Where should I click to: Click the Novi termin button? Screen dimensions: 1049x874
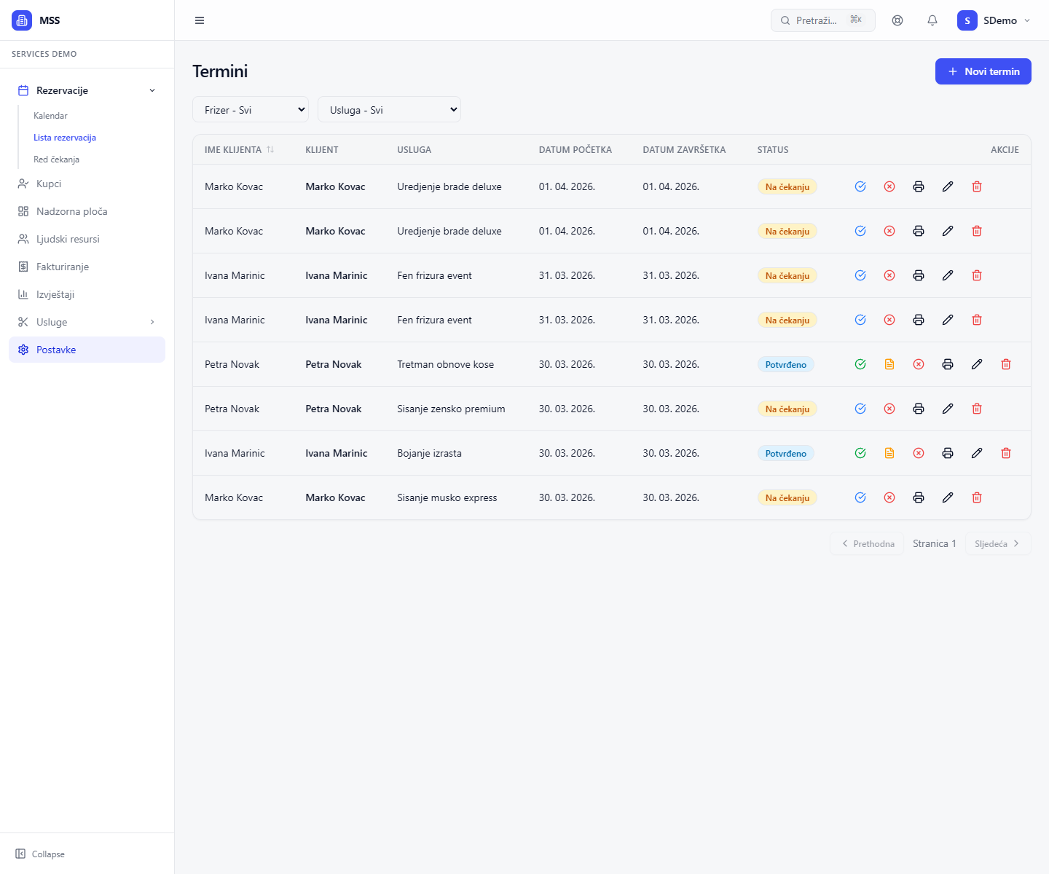coord(983,71)
